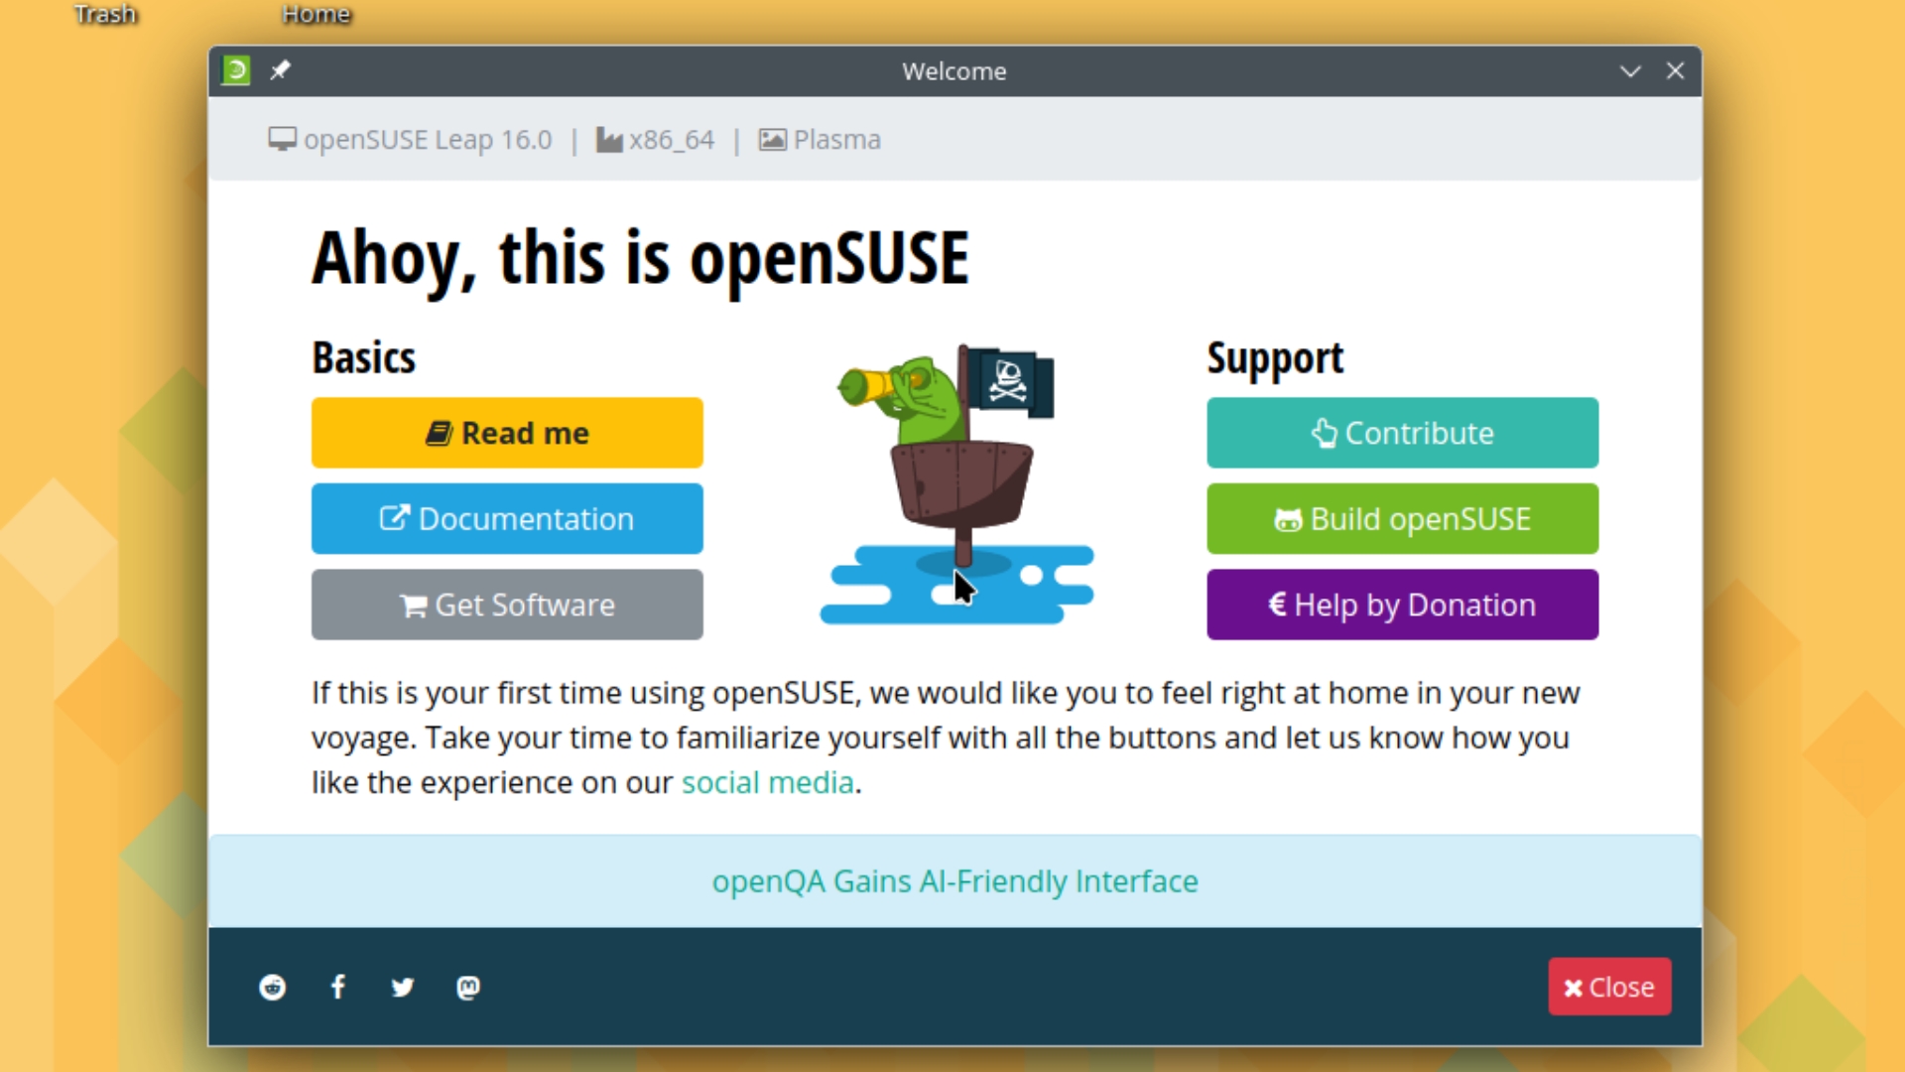Click the image icon beside Plasma

coord(772,139)
